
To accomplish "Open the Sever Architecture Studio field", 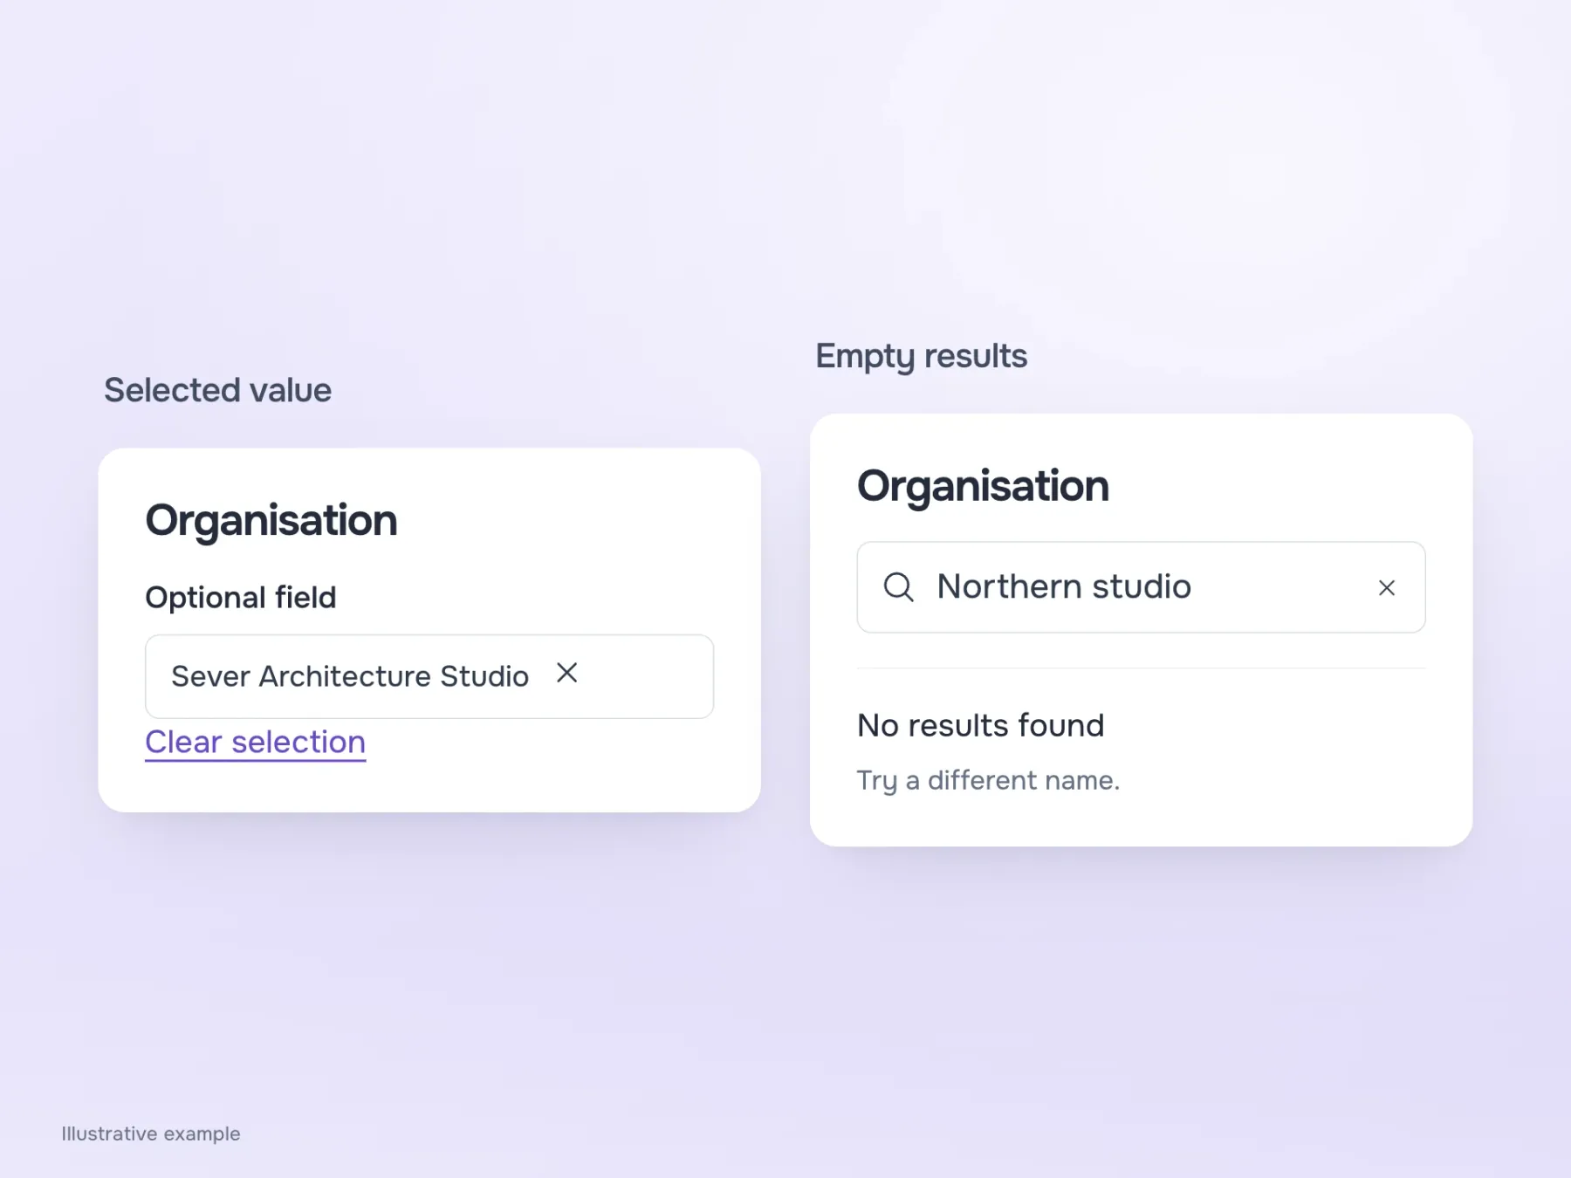I will tap(429, 676).
